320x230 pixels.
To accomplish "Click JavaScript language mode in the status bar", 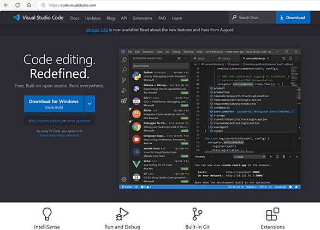I will (280, 187).
